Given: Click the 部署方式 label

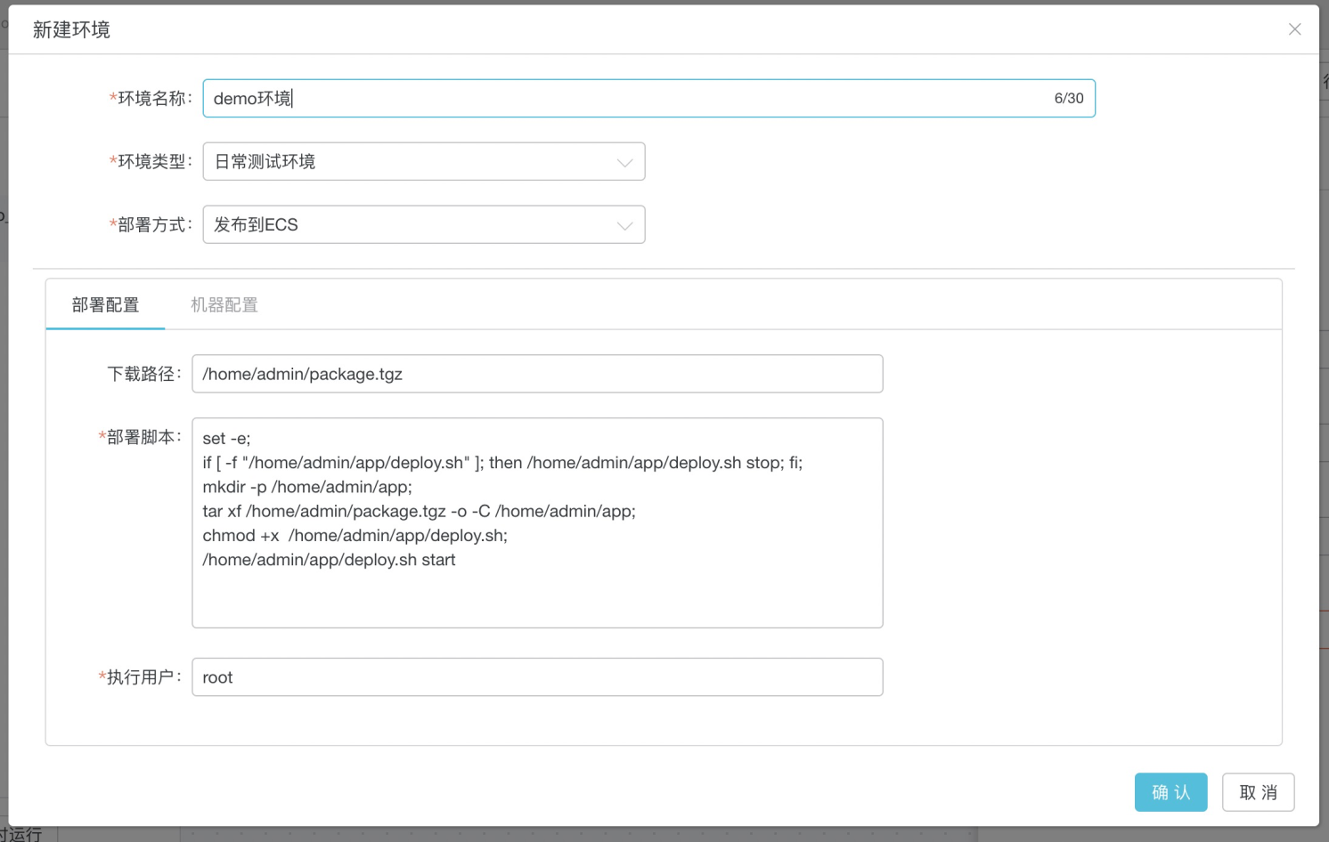Looking at the screenshot, I should pos(150,224).
